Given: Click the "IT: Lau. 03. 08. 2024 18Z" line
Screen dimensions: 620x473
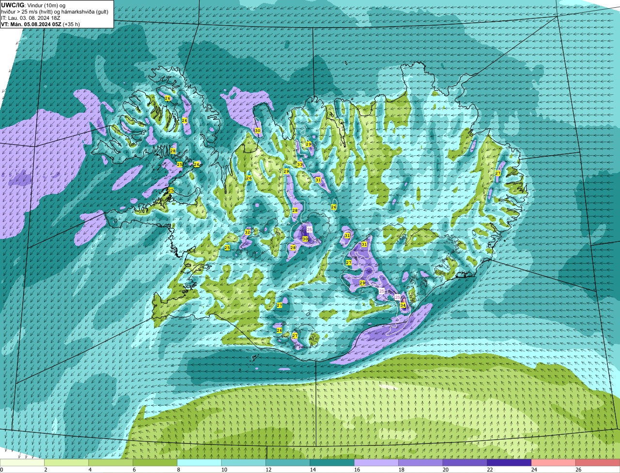Looking at the screenshot, I should click(x=31, y=18).
